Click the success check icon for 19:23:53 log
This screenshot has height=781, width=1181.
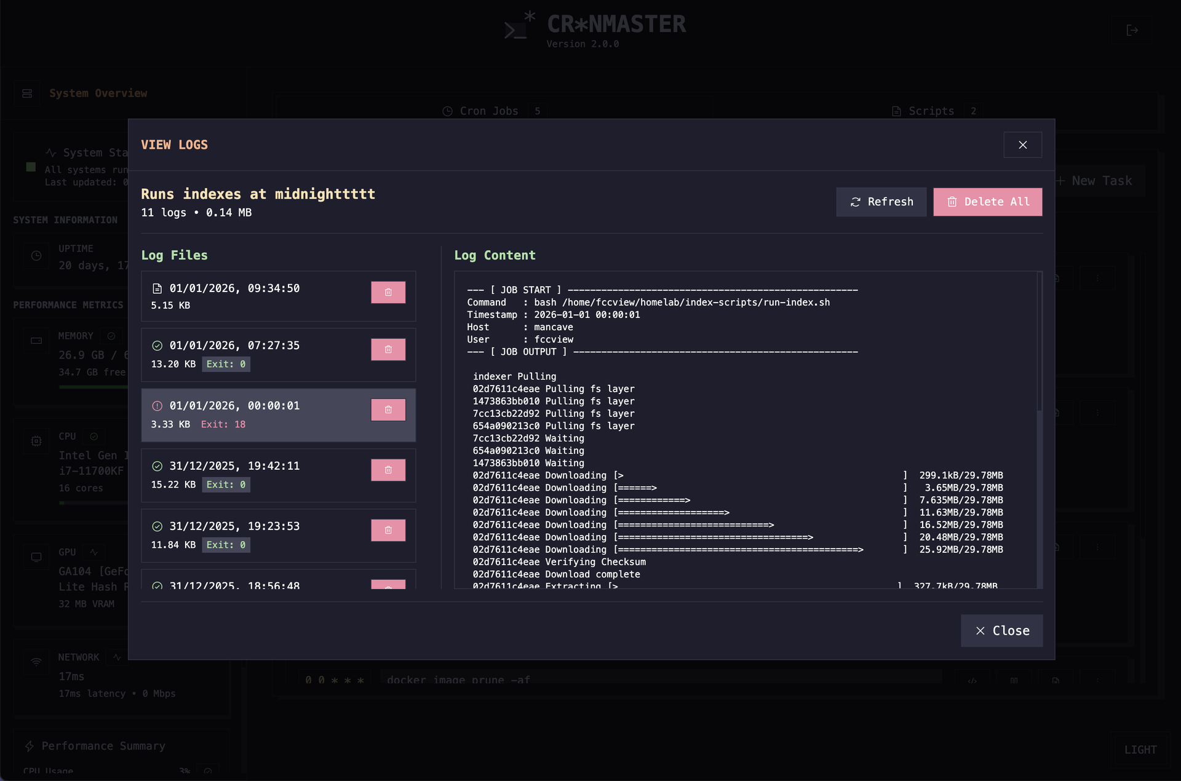(x=157, y=526)
